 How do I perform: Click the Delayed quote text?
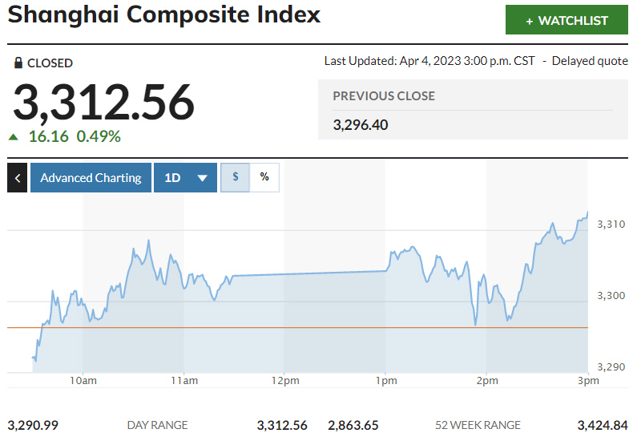[590, 61]
